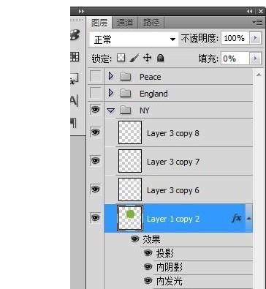Hide Layer 3 copy 6 eye
Image resolution: width=266 pixels, height=289 pixels.
click(96, 189)
